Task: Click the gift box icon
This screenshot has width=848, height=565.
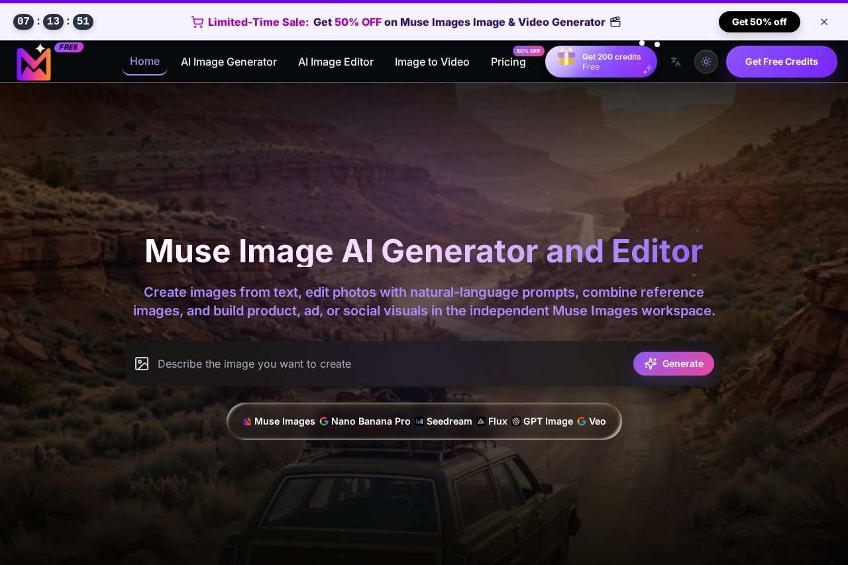Action: coord(566,57)
